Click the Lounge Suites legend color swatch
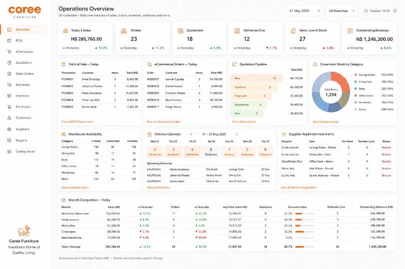This screenshot has width=405, height=269. (x=356, y=75)
